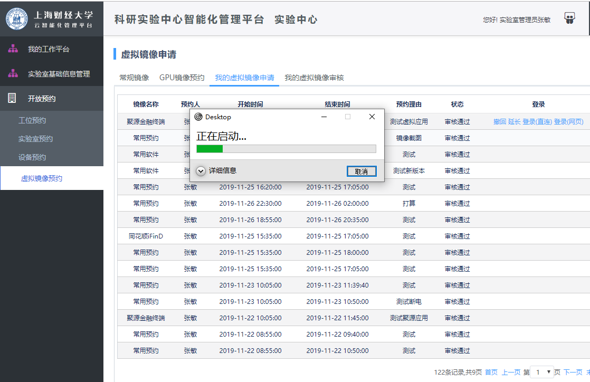The height and width of the screenshot is (382, 590).
Task: Click the 取消 button in the dialog
Action: [x=361, y=171]
